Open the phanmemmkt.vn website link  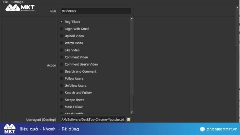(222, 129)
